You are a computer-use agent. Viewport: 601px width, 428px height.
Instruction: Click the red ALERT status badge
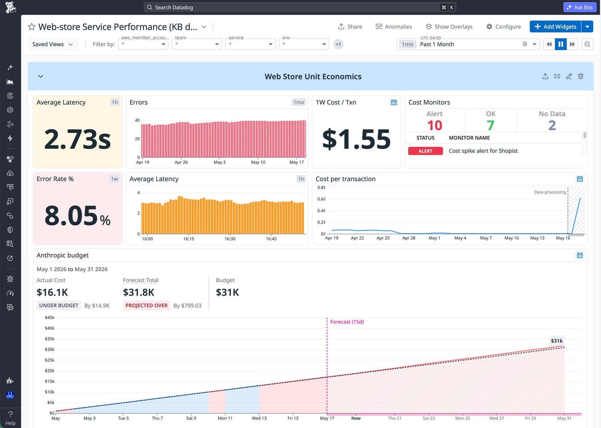coord(425,151)
